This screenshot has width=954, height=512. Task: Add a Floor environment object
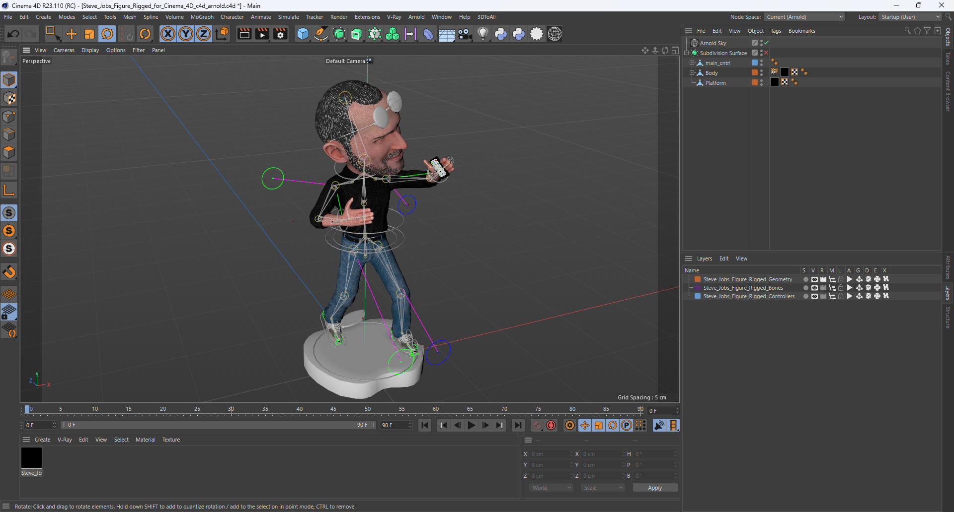(x=447, y=34)
